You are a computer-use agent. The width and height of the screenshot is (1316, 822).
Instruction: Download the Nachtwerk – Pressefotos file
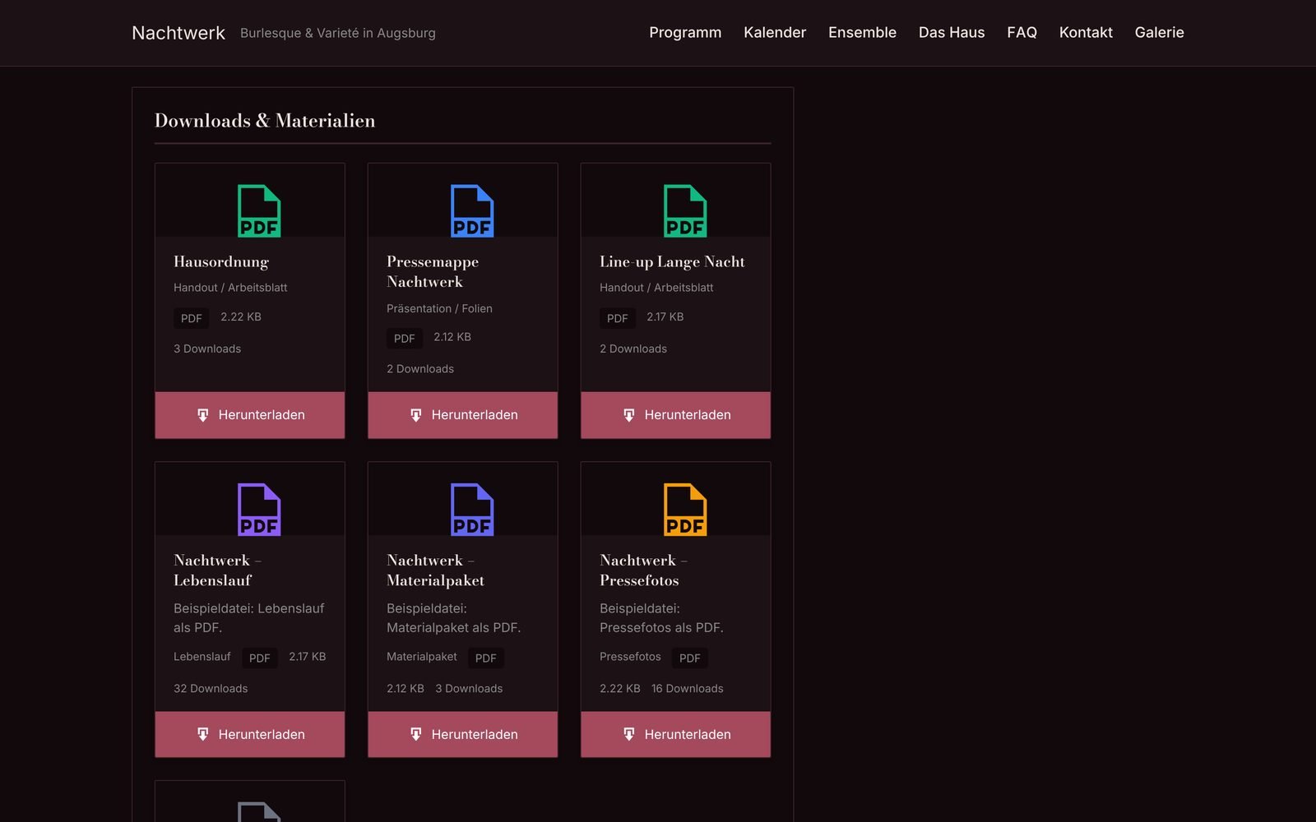(x=676, y=734)
